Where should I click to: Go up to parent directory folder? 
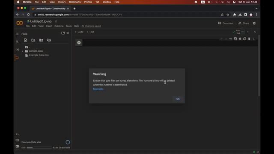[27, 47]
